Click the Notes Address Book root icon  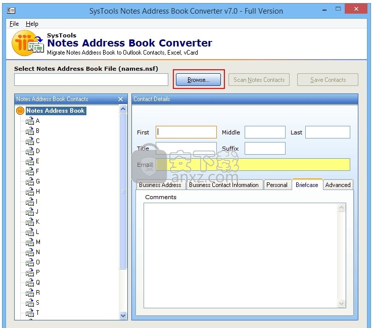(20, 111)
